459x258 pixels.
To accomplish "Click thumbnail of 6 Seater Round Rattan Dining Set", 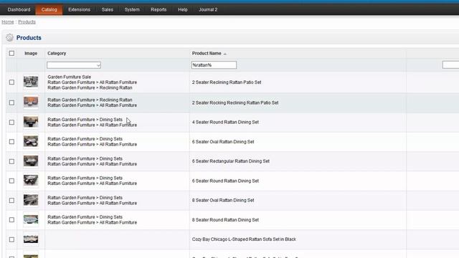I will coord(31,181).
